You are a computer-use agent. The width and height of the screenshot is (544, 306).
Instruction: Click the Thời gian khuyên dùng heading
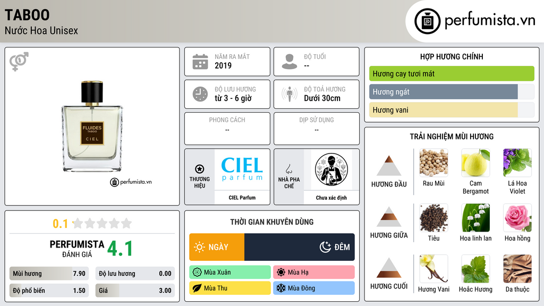tap(272, 222)
